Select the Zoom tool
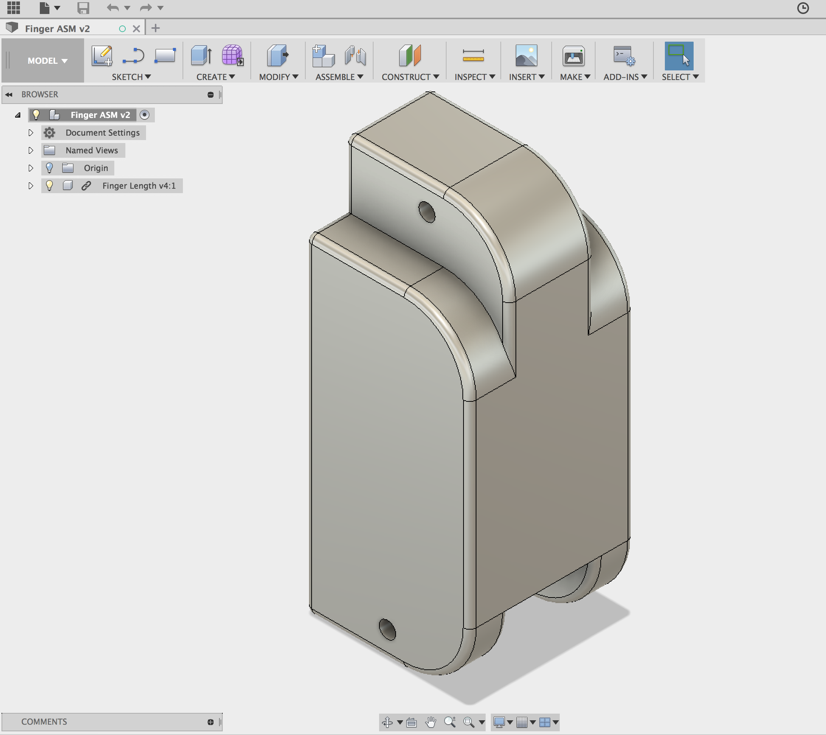The width and height of the screenshot is (826, 735). click(x=450, y=722)
